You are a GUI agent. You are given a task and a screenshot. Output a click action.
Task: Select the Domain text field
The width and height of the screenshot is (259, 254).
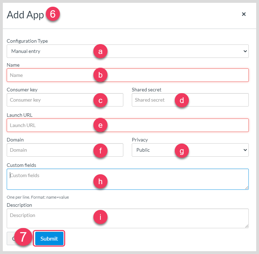65,150
